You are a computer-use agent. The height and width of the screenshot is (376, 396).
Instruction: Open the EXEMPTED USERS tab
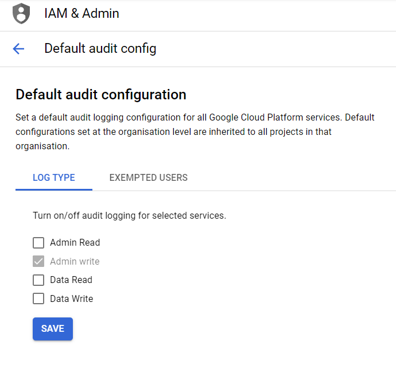pyautogui.click(x=148, y=177)
